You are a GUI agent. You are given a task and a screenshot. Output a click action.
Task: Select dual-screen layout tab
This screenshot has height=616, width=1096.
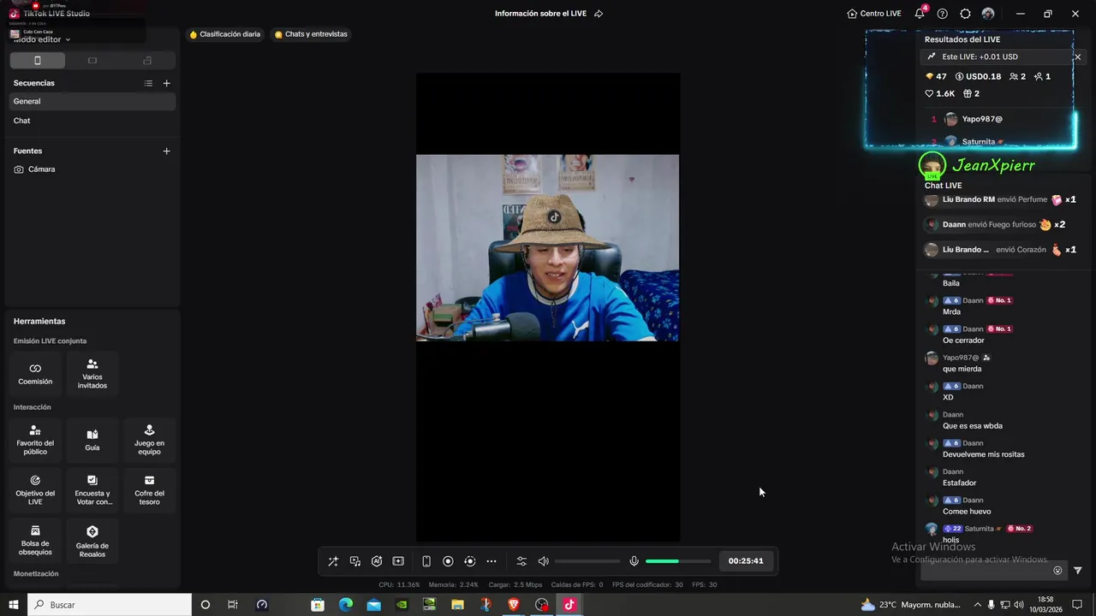147,61
